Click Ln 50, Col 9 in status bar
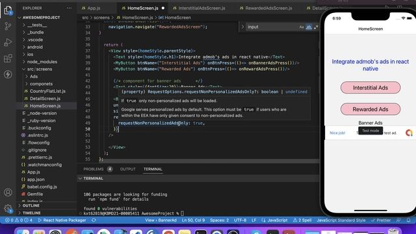 pos(193,220)
